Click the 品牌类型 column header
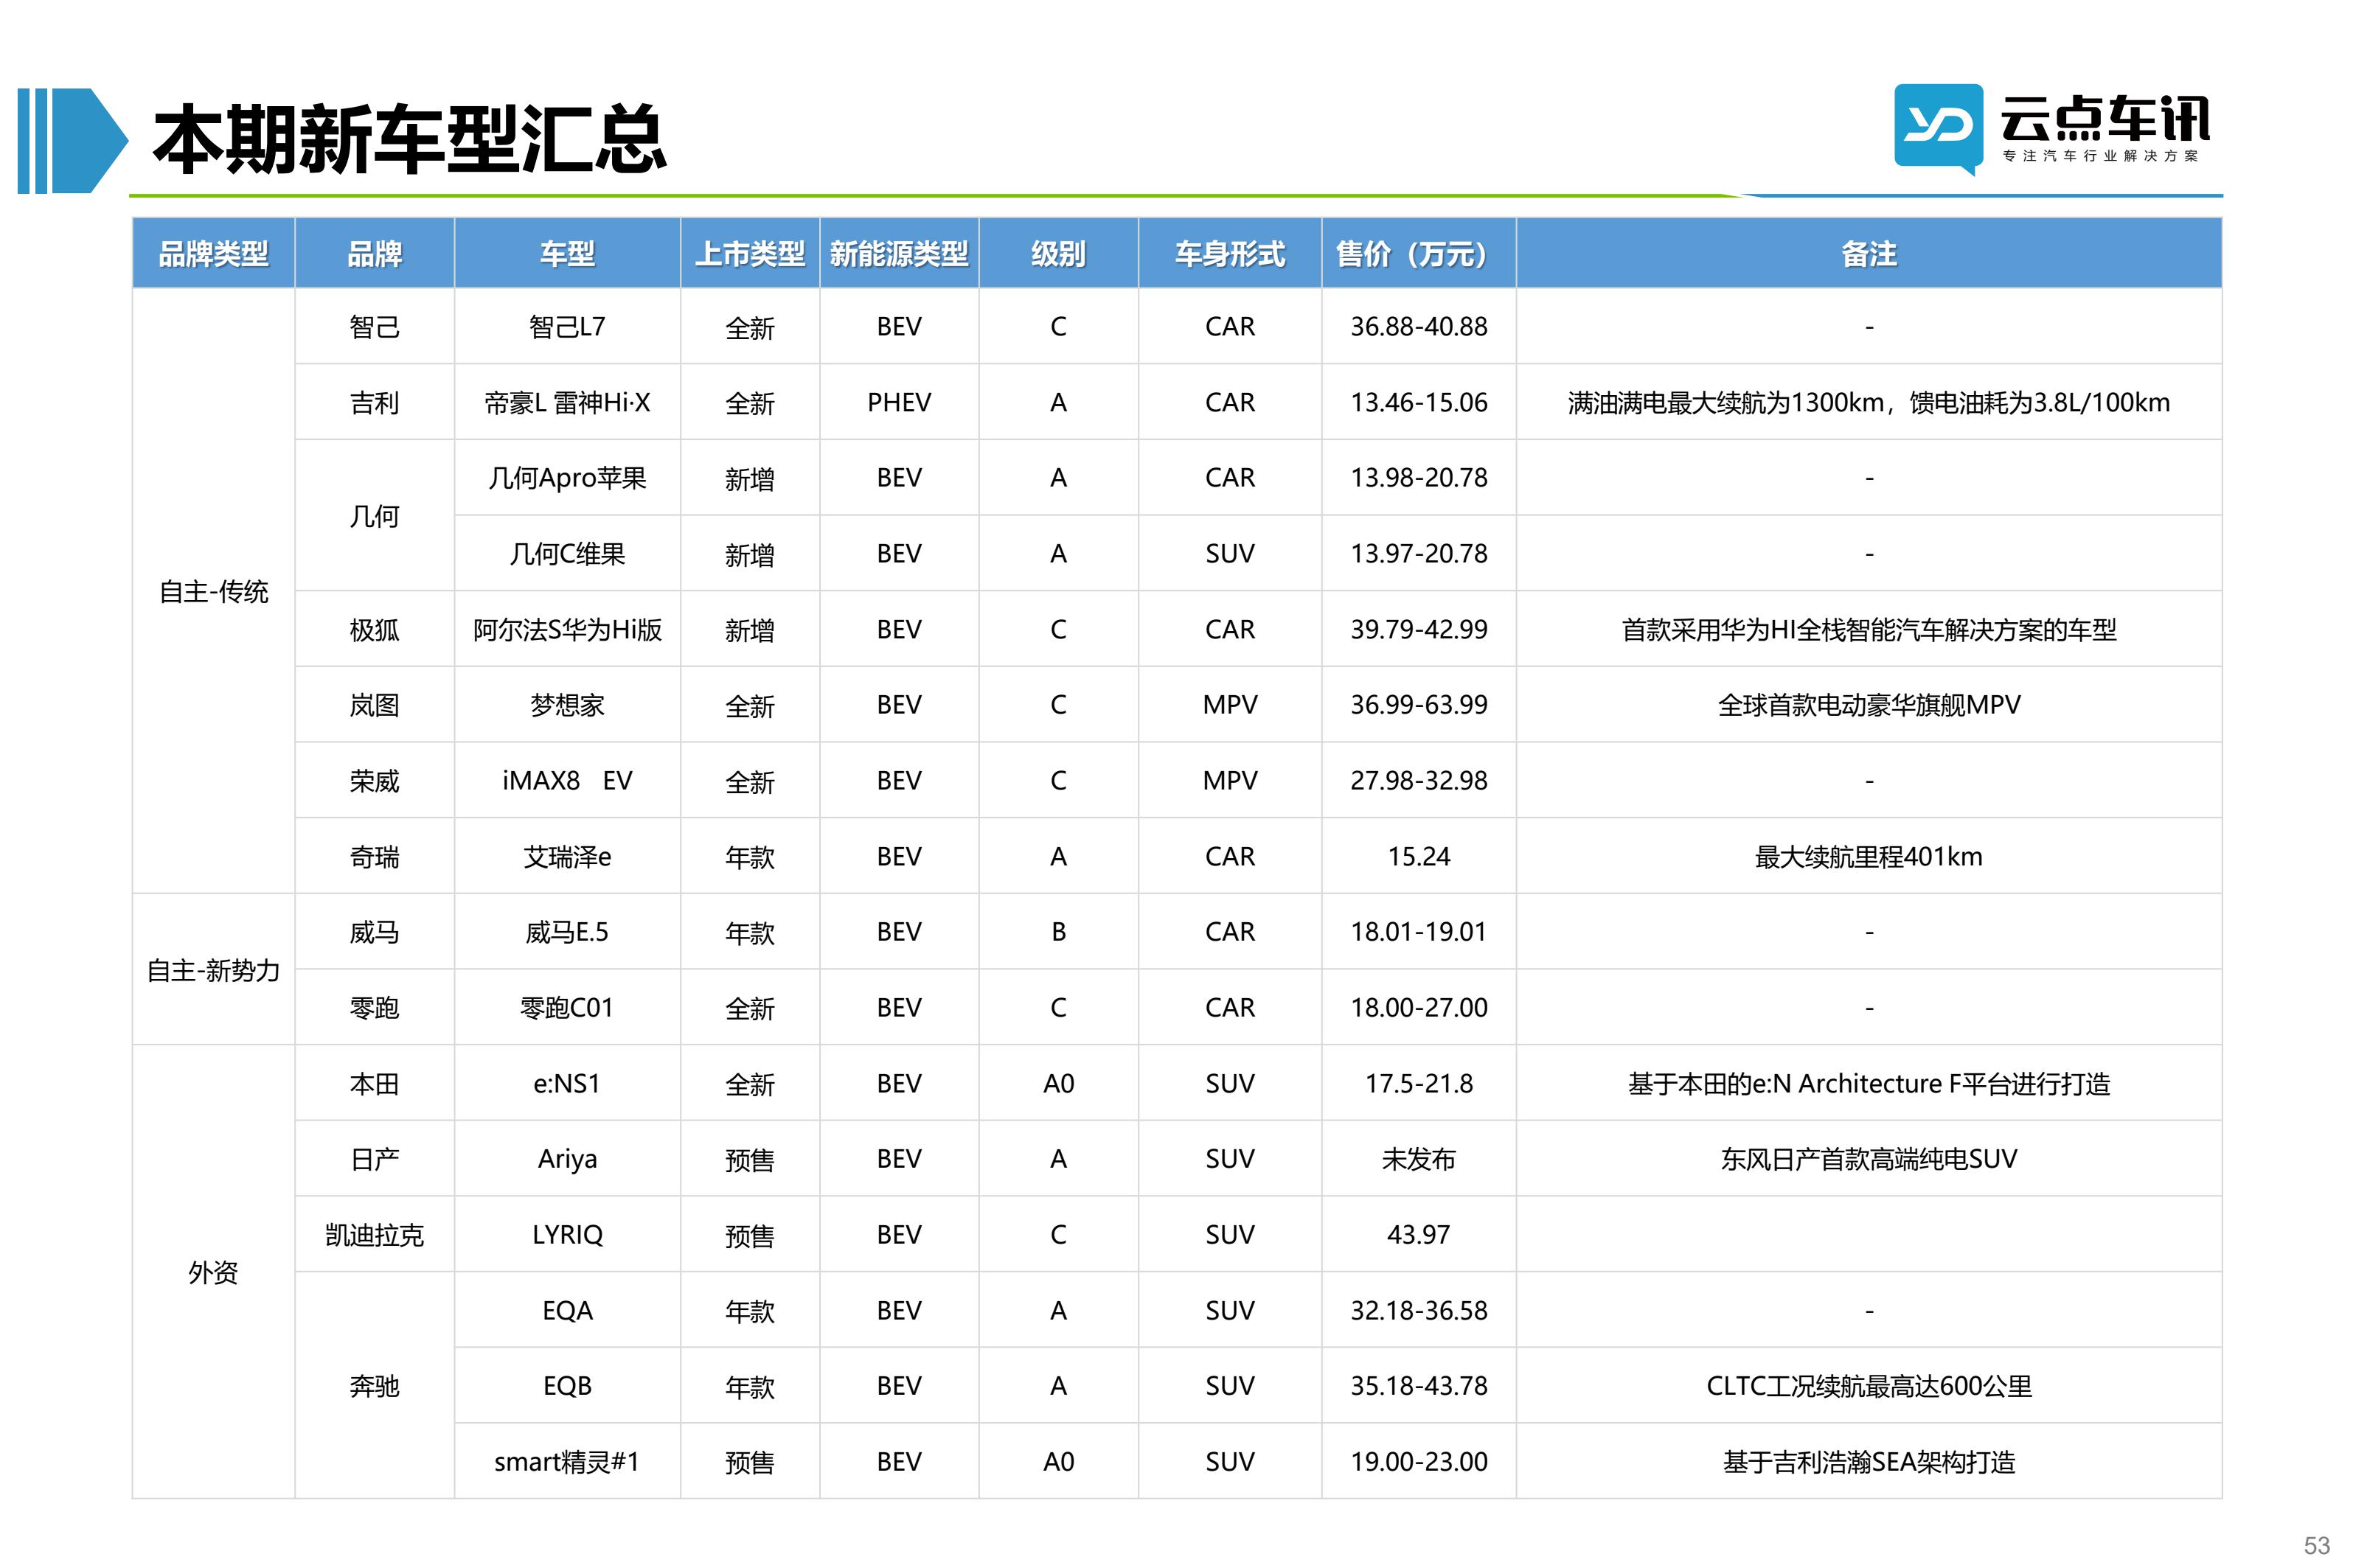2353x1568 pixels. point(213,254)
